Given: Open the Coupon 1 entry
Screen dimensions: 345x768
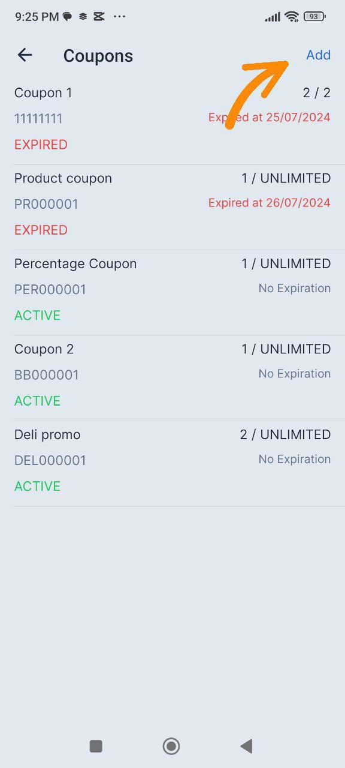Looking at the screenshot, I should pyautogui.click(x=172, y=119).
